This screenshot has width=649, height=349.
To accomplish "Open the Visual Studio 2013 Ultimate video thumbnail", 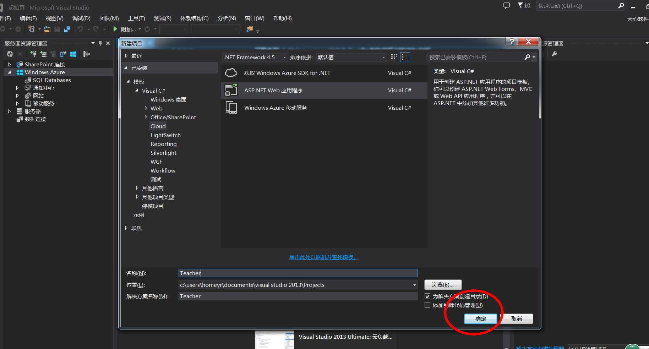I will (274, 340).
